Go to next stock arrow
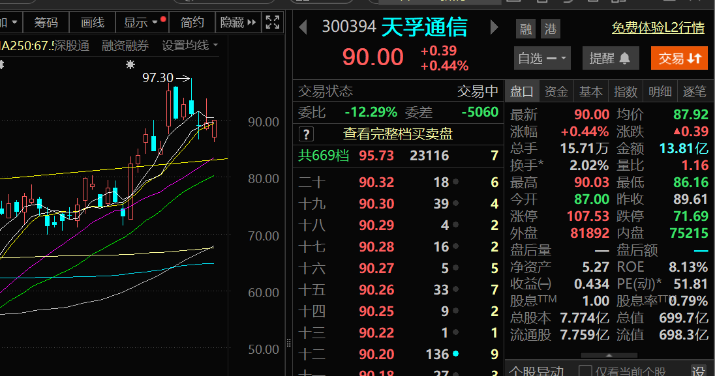Image resolution: width=715 pixels, height=376 pixels. coord(494,28)
